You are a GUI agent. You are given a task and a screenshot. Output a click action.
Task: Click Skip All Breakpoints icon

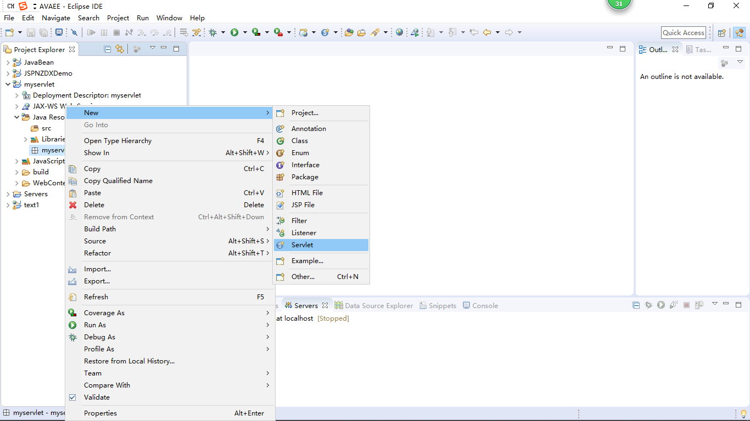pyautogui.click(x=75, y=32)
